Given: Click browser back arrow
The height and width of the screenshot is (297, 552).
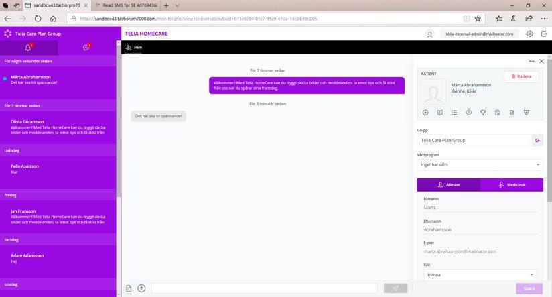Looking at the screenshot, I should (8, 19).
